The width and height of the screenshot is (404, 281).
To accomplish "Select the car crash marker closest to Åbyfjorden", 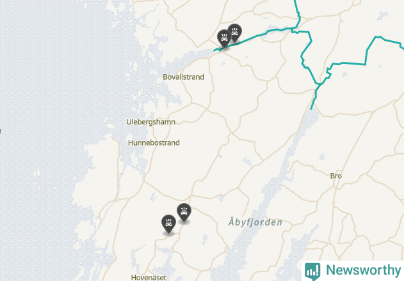I will click(x=184, y=212).
